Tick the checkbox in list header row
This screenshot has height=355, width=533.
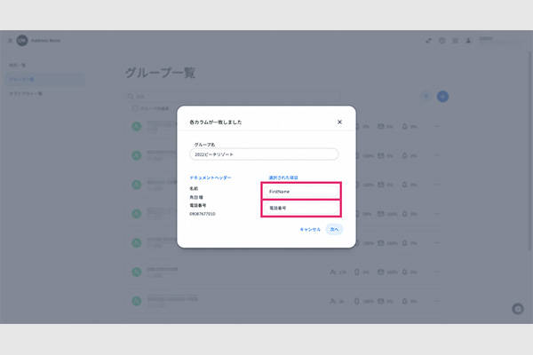135,109
